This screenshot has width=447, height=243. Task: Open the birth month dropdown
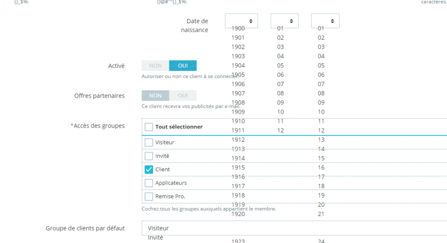[284, 21]
